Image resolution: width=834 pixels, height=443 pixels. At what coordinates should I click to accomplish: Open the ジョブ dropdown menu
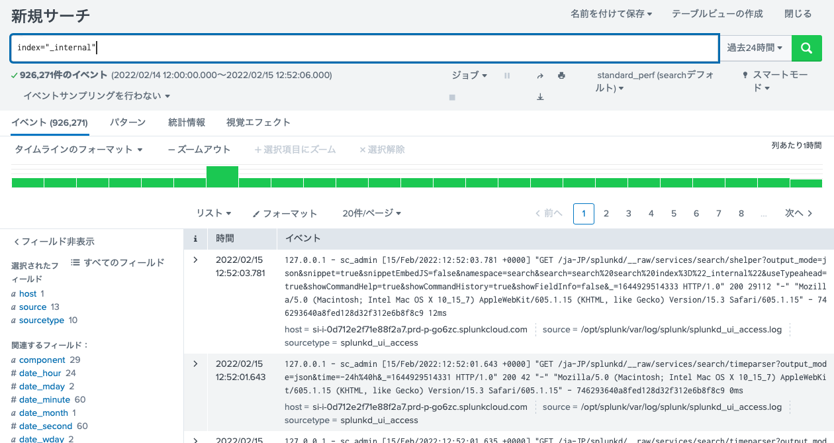coord(469,75)
